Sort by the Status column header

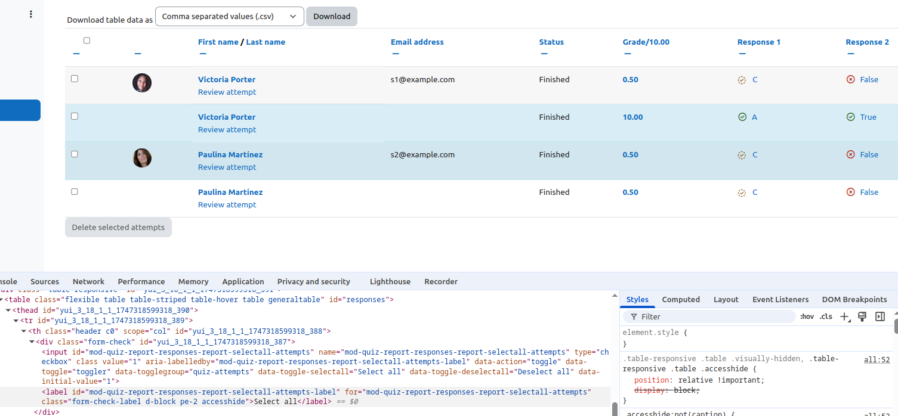coord(551,42)
